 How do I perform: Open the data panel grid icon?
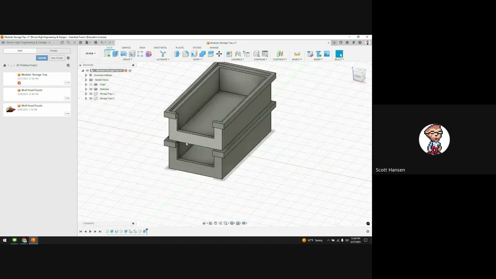[81, 43]
